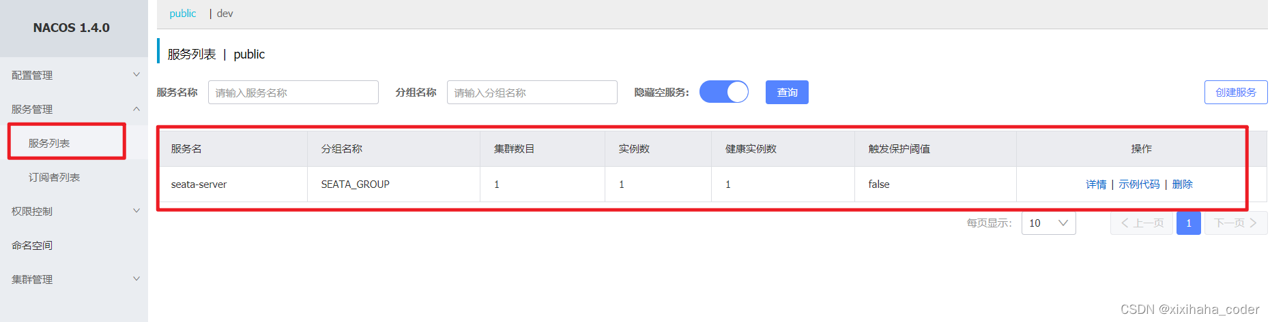Collapse the 服务管理 menu chevron
This screenshot has width=1270, height=322.
(x=136, y=109)
